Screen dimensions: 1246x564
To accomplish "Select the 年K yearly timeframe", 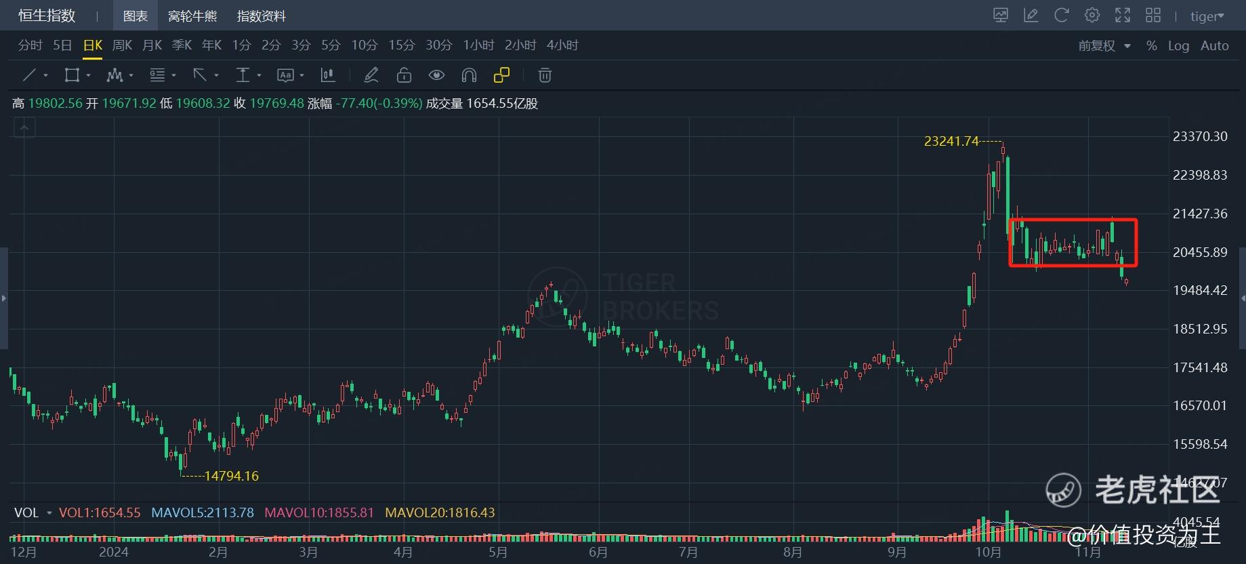I will (211, 45).
